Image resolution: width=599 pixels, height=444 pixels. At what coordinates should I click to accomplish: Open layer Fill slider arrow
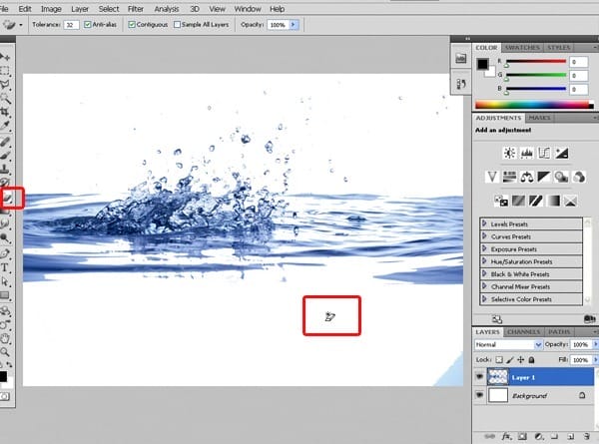595,359
